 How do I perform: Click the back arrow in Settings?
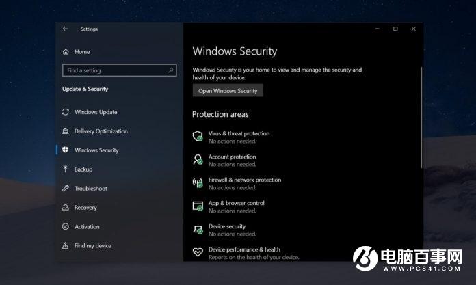coord(65,29)
